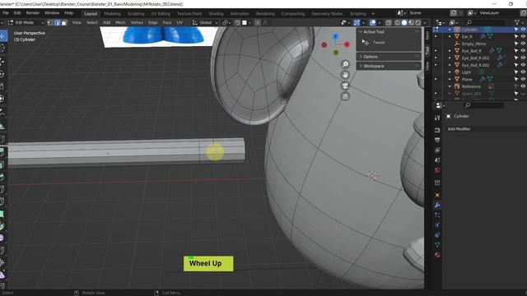
Task: Select Eye_Ball_R.001 in outliner
Action: pyautogui.click(x=475, y=58)
